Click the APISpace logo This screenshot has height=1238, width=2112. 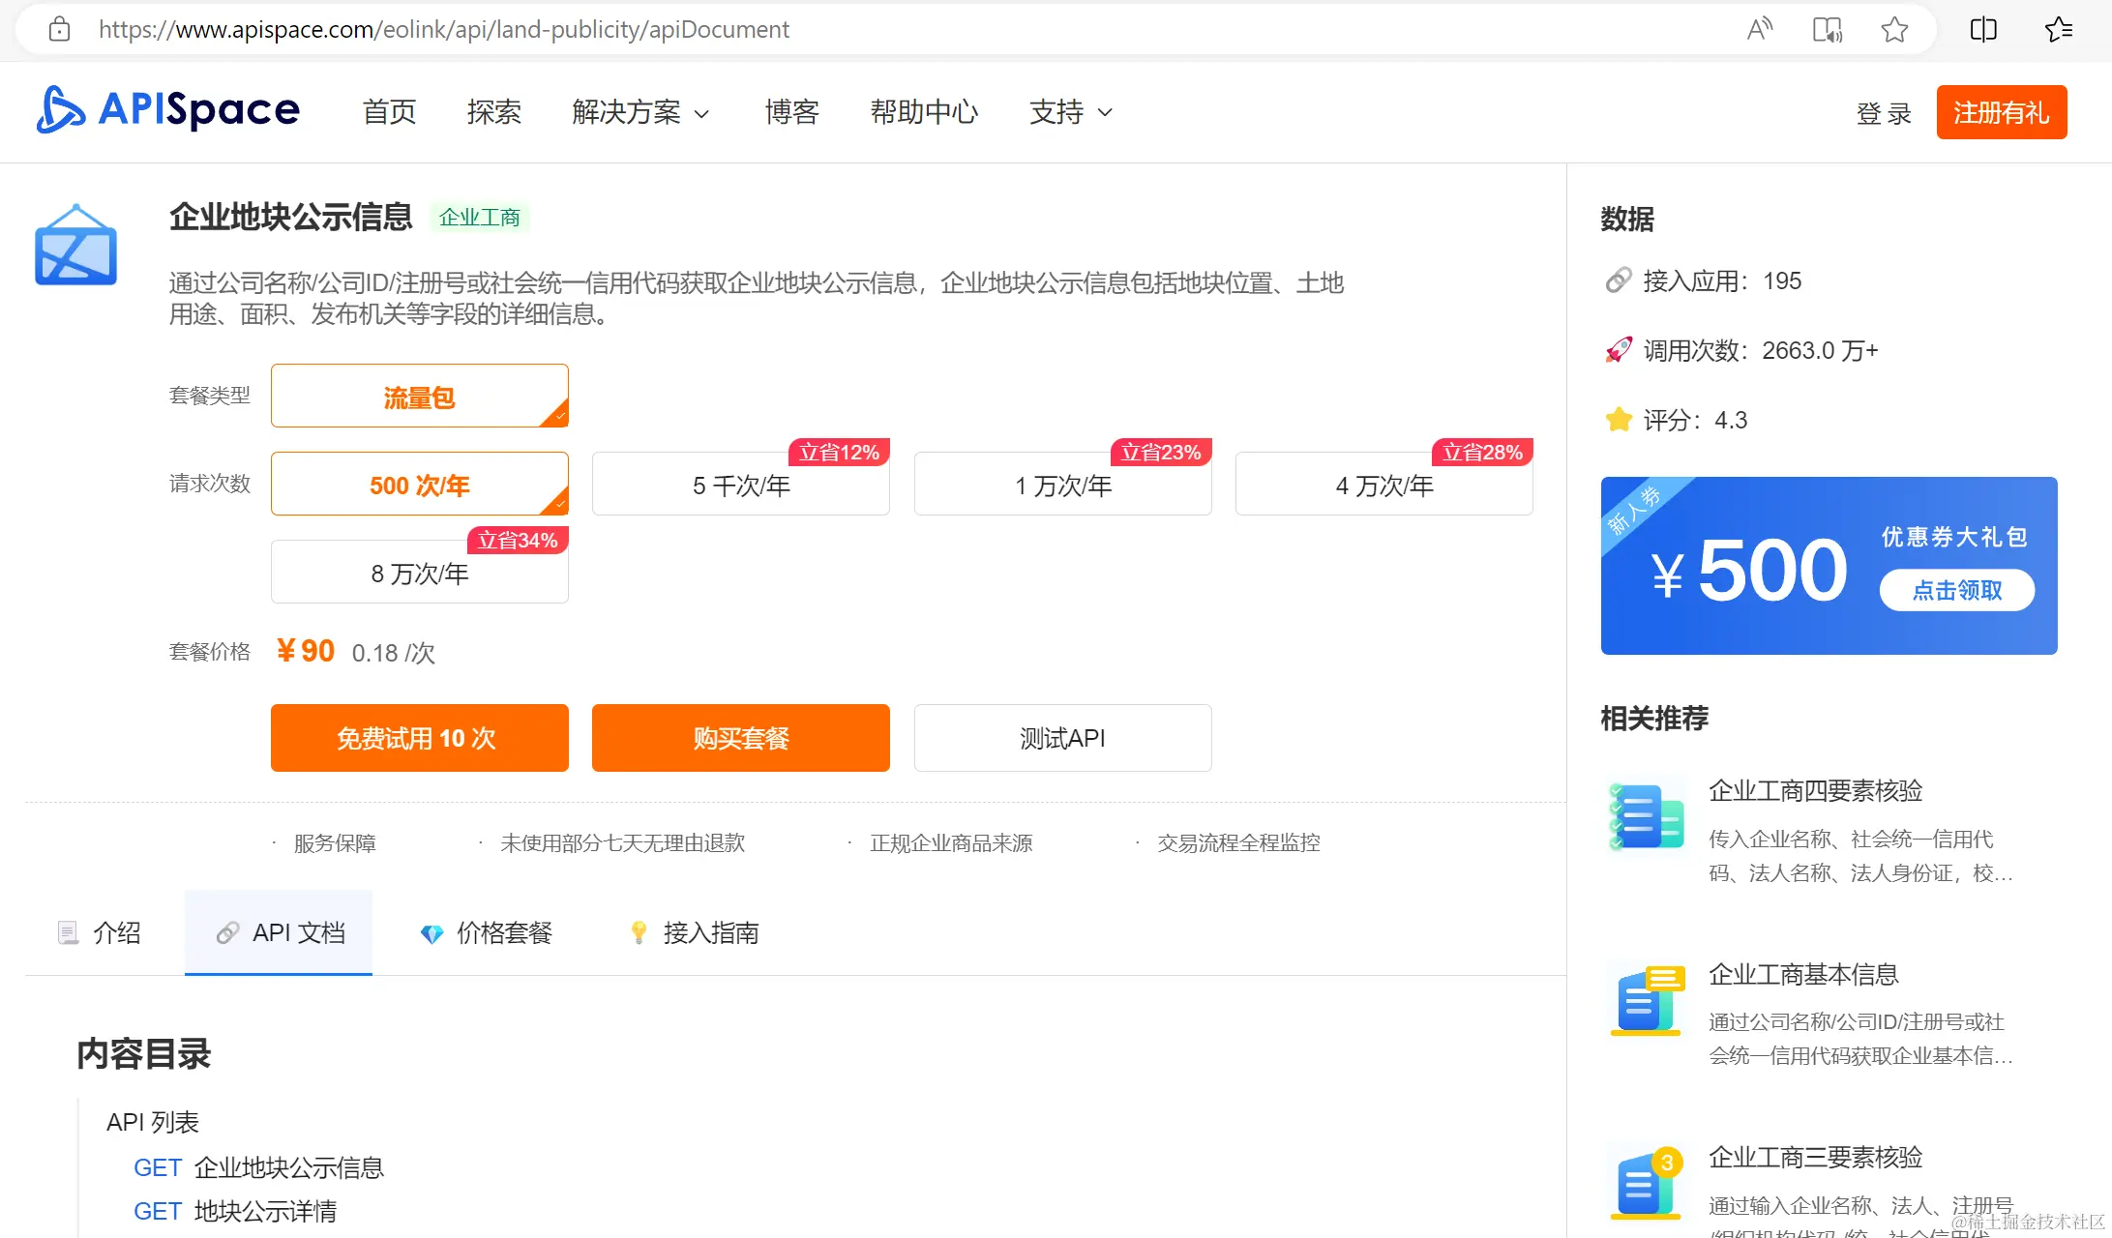tap(168, 109)
